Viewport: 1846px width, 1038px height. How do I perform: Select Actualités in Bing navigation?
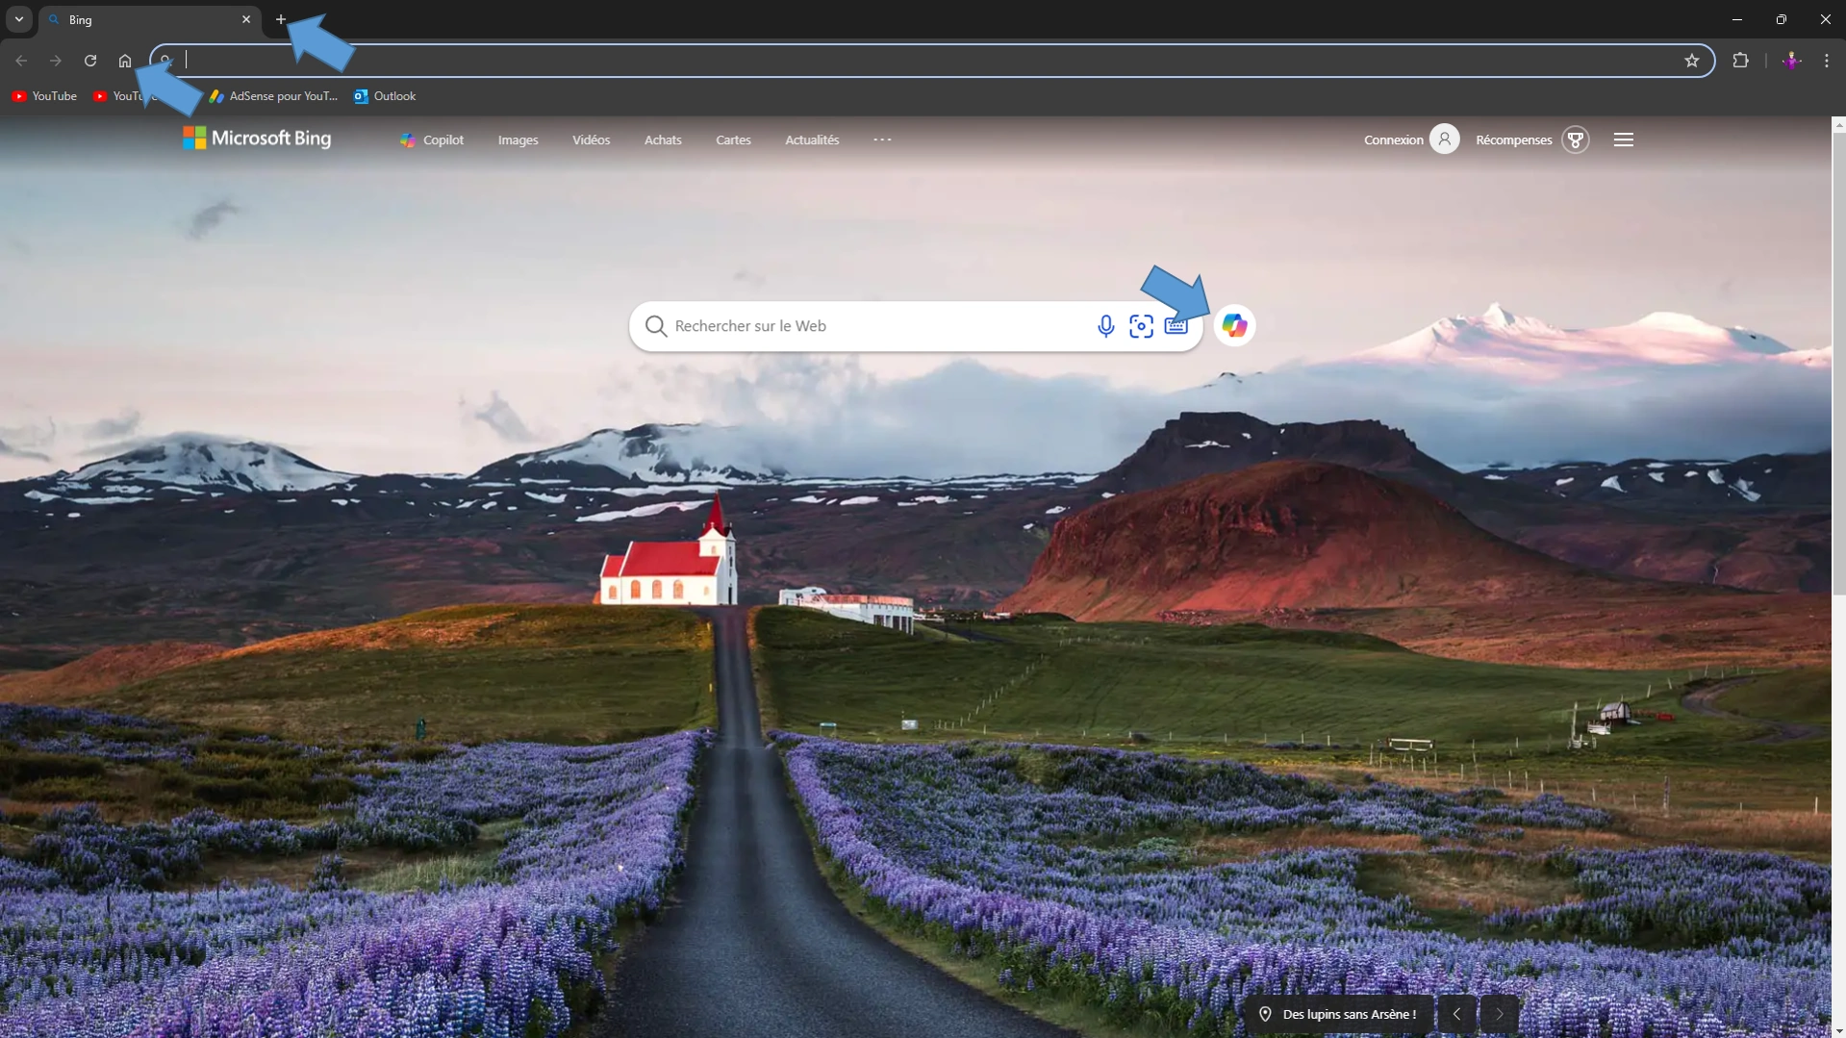(811, 140)
